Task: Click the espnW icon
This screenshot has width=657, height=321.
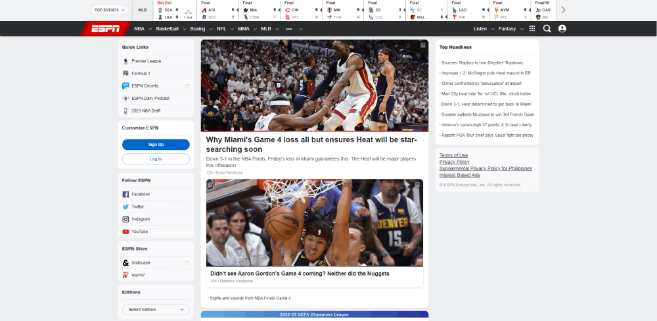Action: point(125,275)
